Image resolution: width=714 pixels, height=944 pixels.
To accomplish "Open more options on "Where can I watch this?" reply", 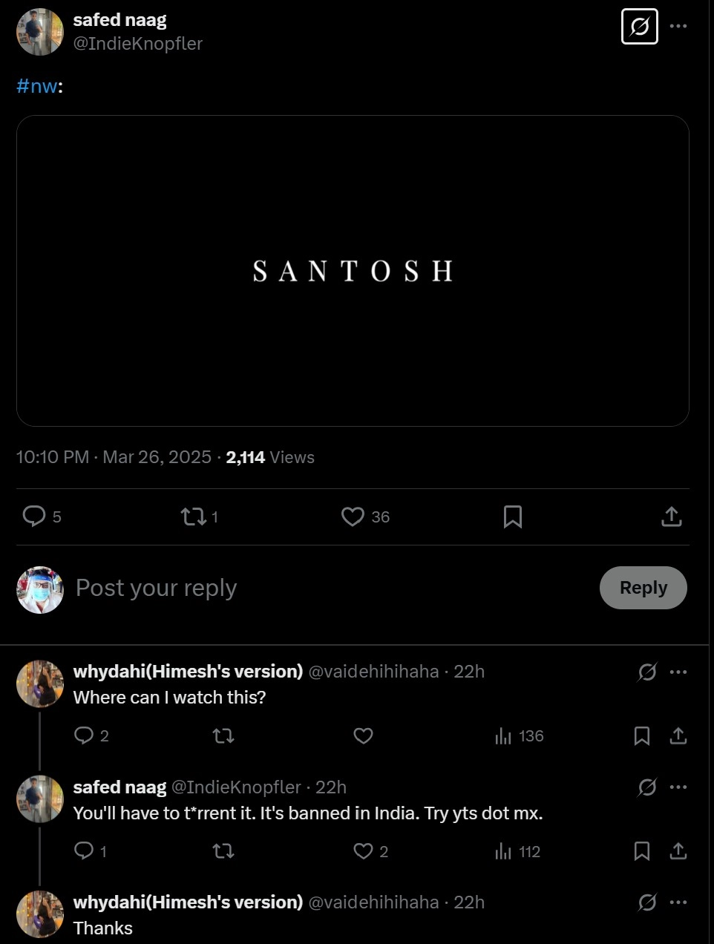I will click(x=678, y=672).
